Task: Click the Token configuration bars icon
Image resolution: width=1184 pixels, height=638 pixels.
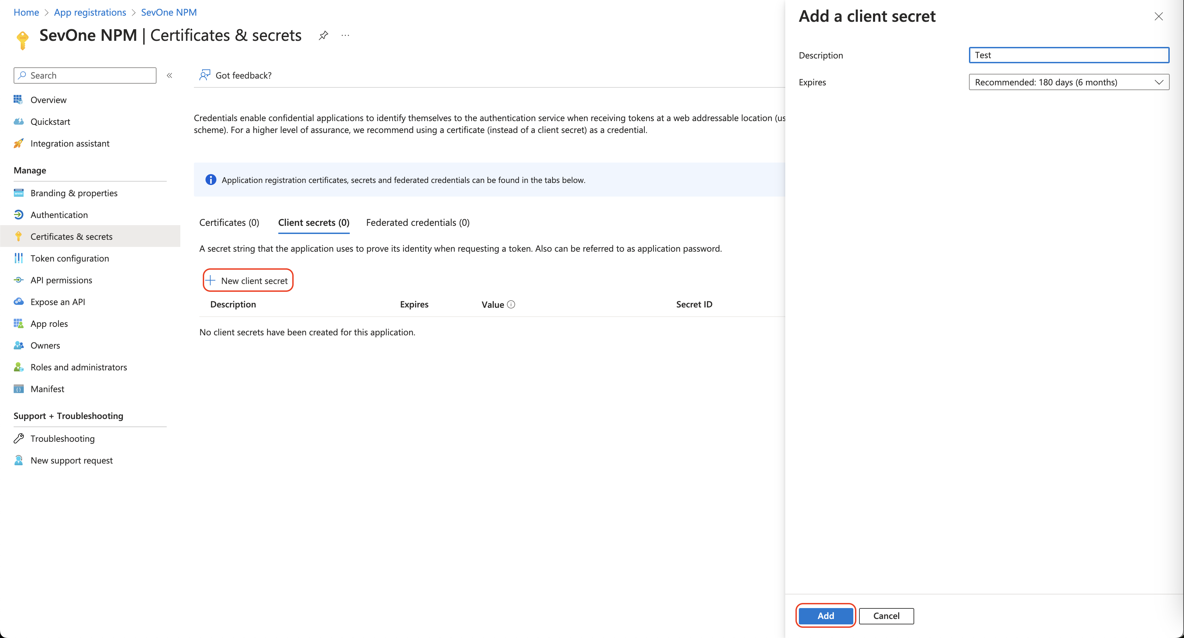Action: [18, 258]
